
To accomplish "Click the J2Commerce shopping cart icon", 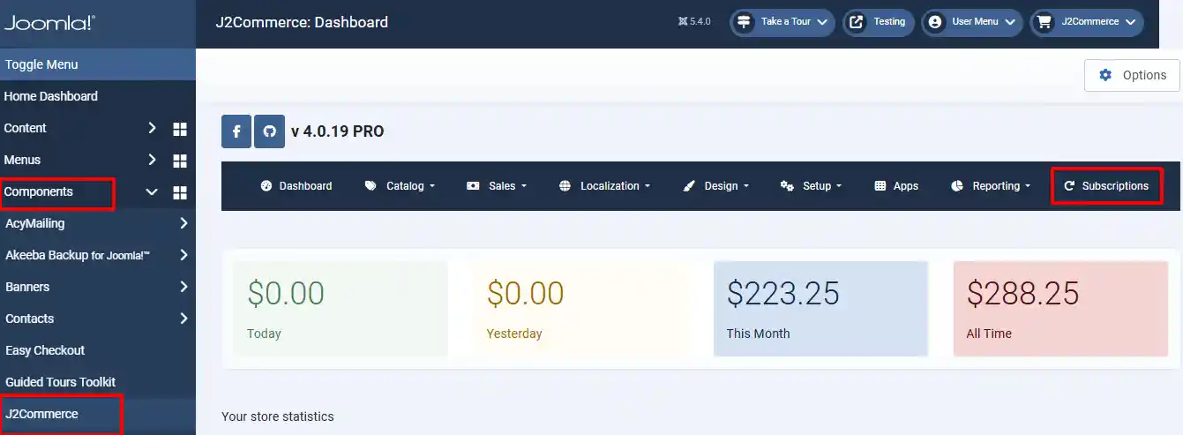I will tap(1044, 22).
